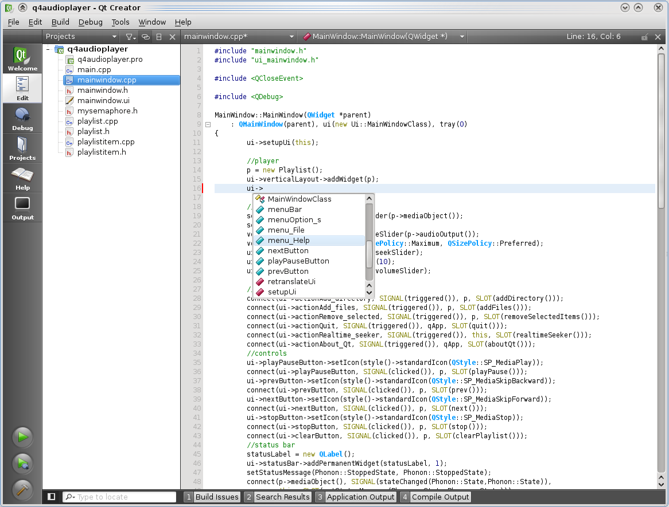Choose playPauseButton from the completion list

pyautogui.click(x=310, y=261)
